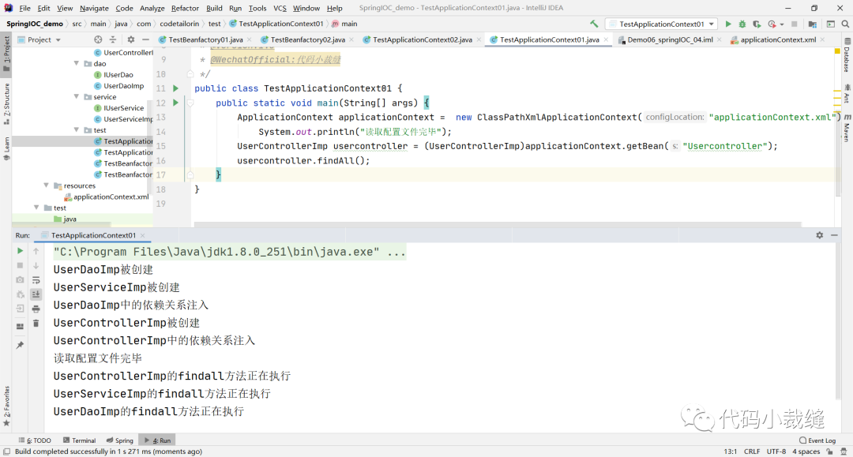Open the run configuration TestApplicationContext01 dropdown
853x457 pixels.
(x=662, y=24)
